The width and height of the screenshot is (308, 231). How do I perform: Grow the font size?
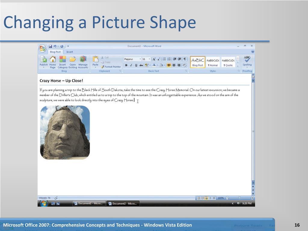point(154,59)
